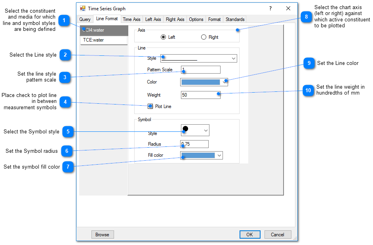Open the Standards tab
373x245 pixels.
pos(235,19)
